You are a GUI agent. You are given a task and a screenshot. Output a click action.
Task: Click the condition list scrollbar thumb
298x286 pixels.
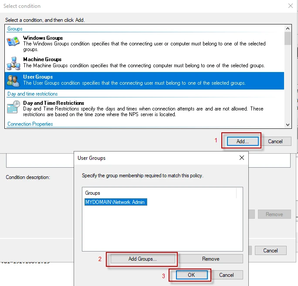coord(288,38)
